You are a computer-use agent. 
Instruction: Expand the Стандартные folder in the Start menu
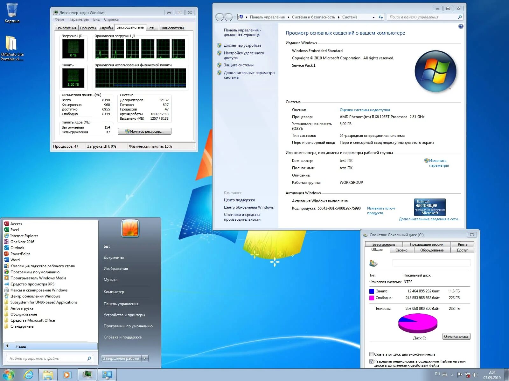22,326
